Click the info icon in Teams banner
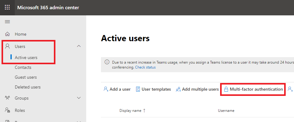The height and width of the screenshot is (122, 294). tap(107, 62)
